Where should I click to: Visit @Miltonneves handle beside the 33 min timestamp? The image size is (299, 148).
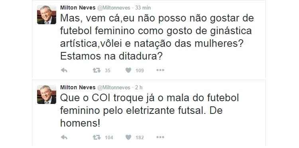114,8
